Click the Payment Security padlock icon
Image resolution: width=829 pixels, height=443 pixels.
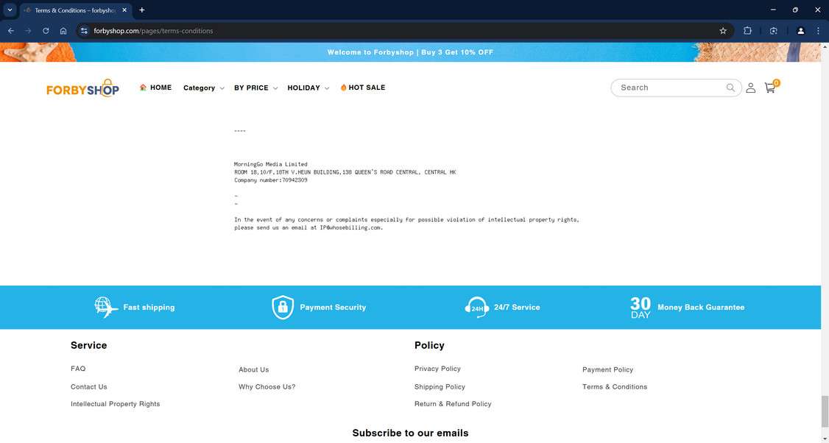click(283, 307)
